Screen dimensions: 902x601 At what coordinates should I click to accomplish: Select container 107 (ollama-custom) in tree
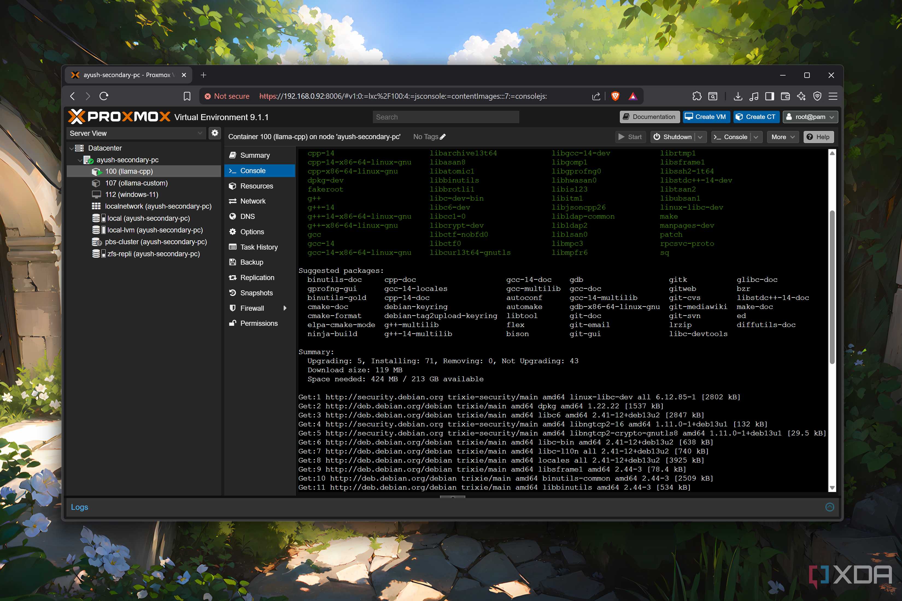click(144, 183)
